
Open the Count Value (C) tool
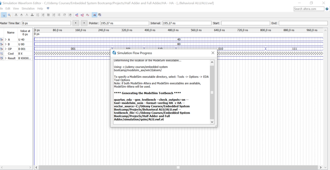(x=54, y=15)
